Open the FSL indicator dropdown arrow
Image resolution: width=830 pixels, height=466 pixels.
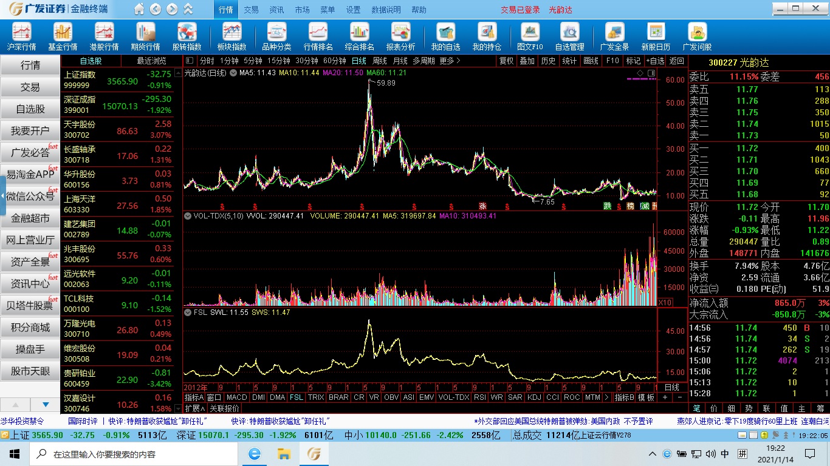coord(188,312)
